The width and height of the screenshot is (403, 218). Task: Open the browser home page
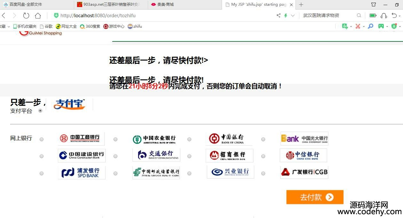coord(38,15)
